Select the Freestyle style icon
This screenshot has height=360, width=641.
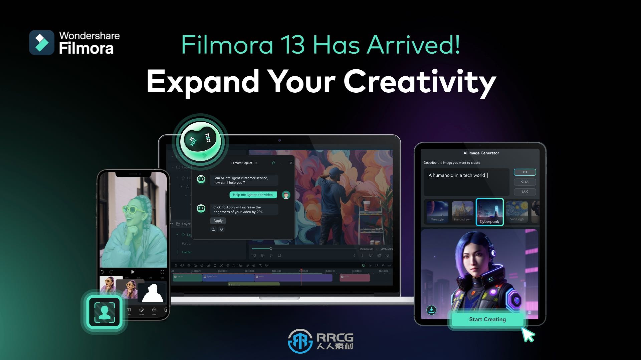tap(437, 211)
